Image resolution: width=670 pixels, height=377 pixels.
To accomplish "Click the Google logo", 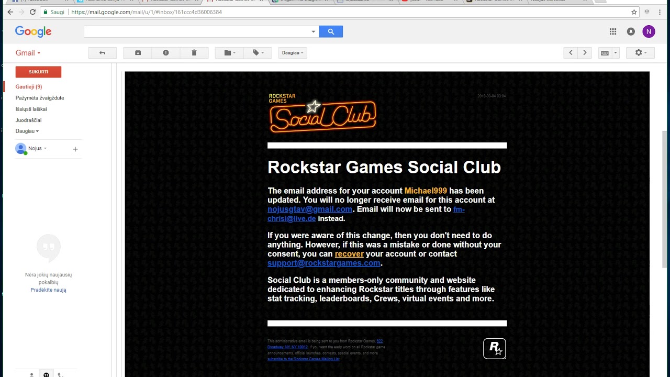I will click(33, 32).
